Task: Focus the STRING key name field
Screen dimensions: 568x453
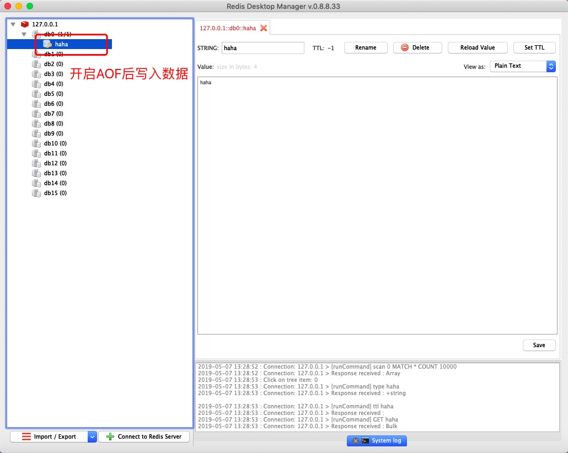Action: pyautogui.click(x=262, y=48)
